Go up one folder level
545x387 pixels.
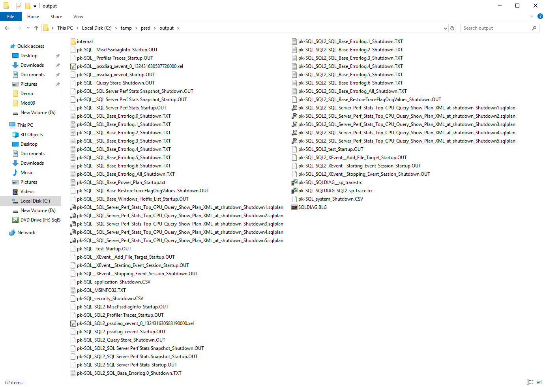tap(36, 28)
